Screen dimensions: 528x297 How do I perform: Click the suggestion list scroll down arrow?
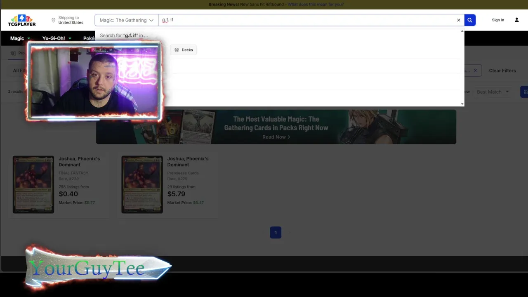point(462,104)
